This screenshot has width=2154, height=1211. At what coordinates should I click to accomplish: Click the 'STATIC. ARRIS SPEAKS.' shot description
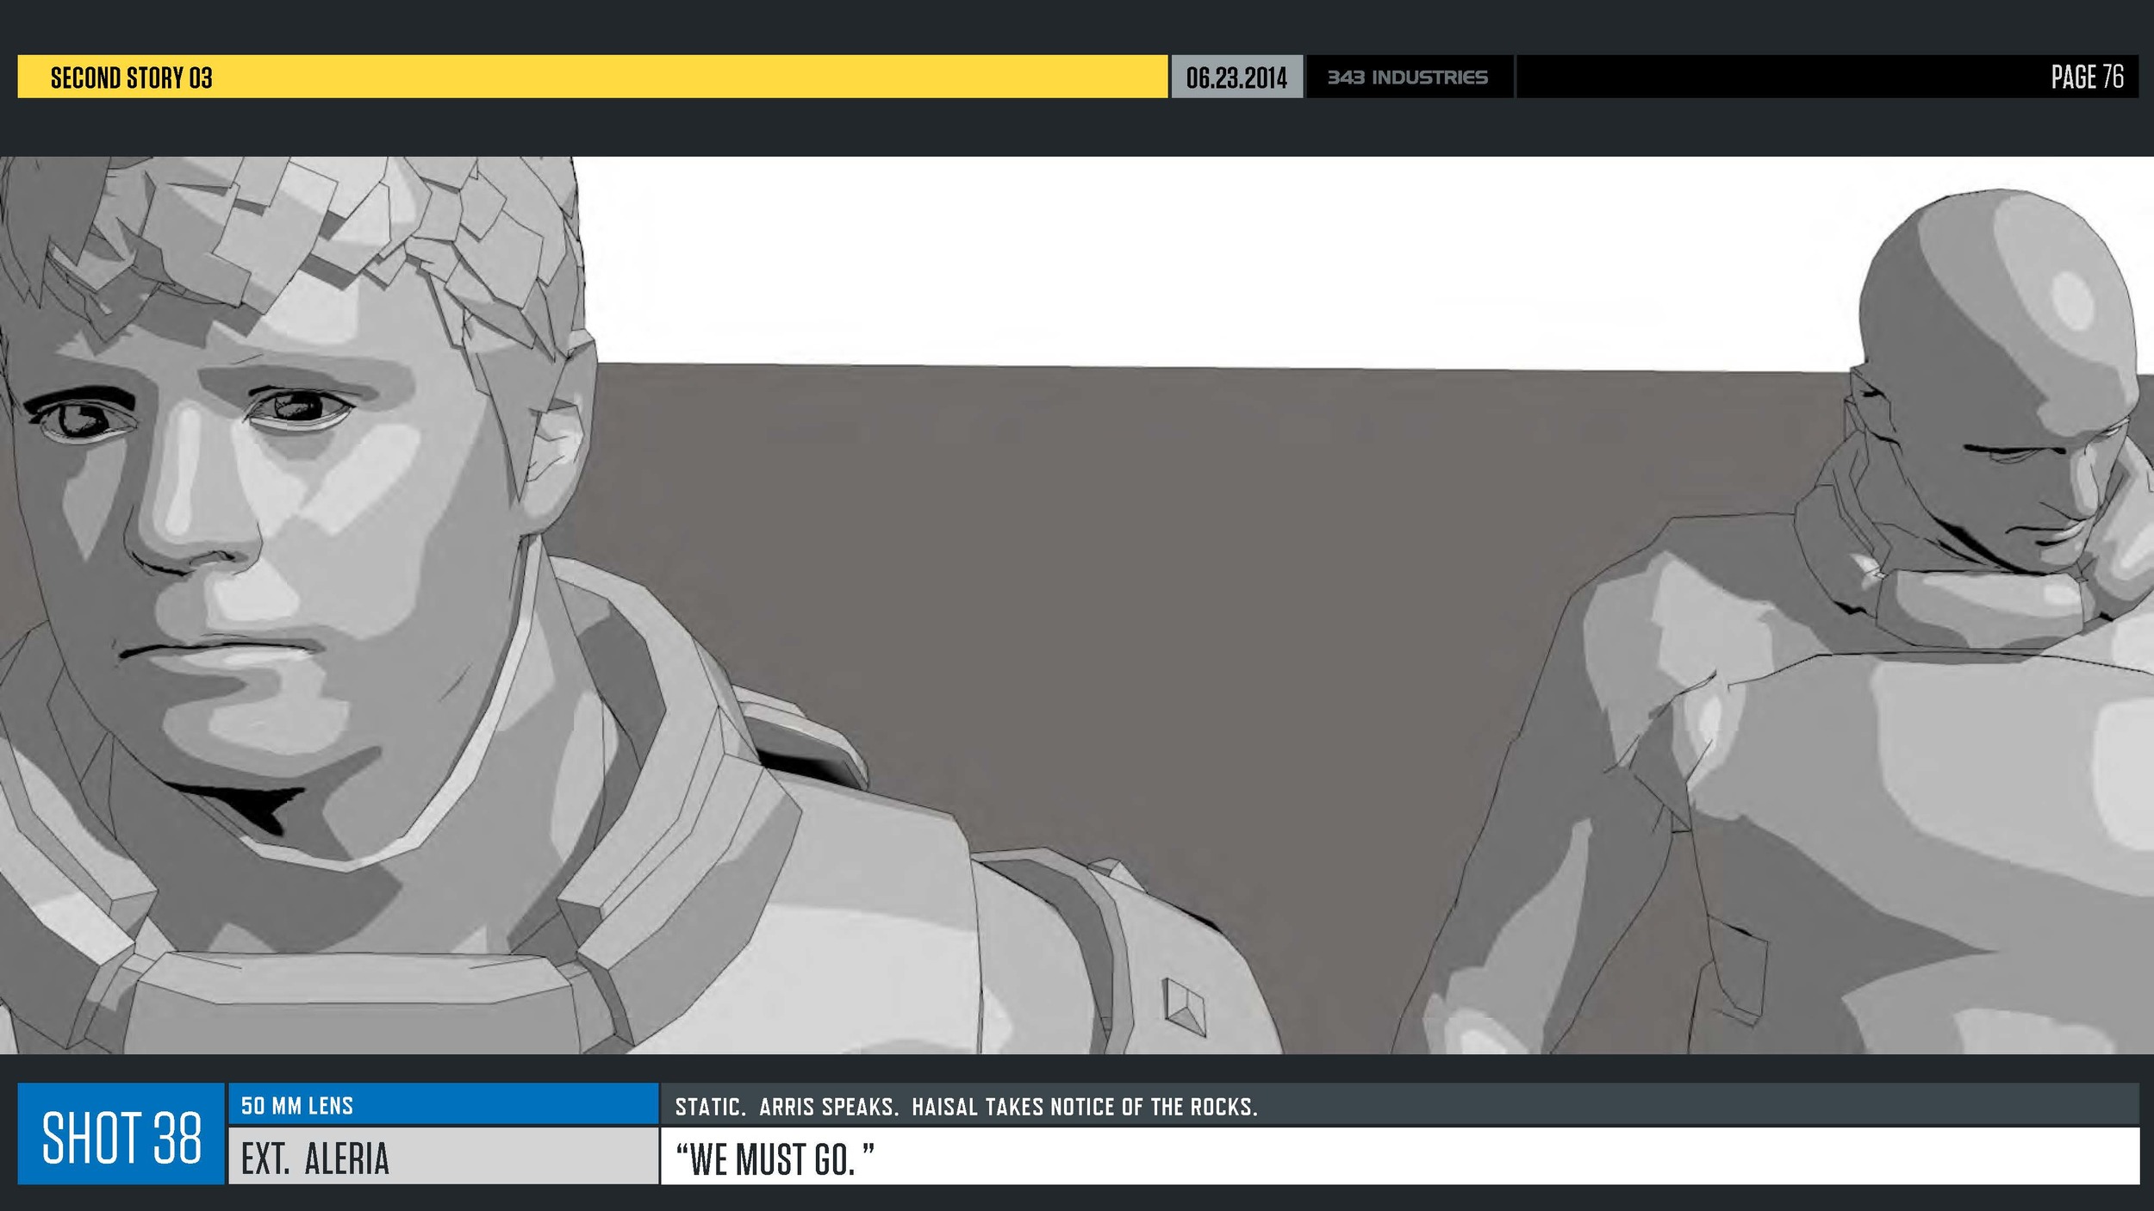[x=966, y=1107]
